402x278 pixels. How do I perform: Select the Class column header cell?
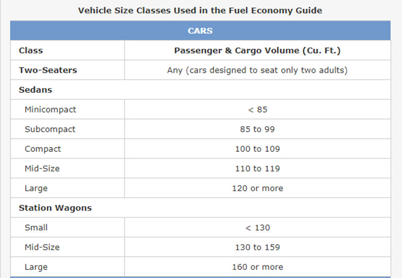[67, 50]
